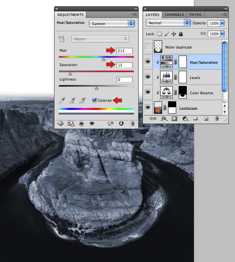Collapse the Layers panel double arrows
Screen dimensions: 235x262
click(226, 9)
